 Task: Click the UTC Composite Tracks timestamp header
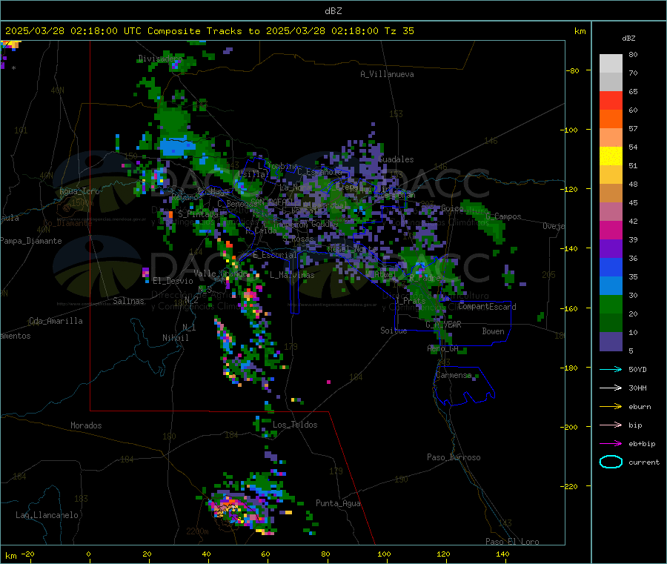click(x=209, y=31)
